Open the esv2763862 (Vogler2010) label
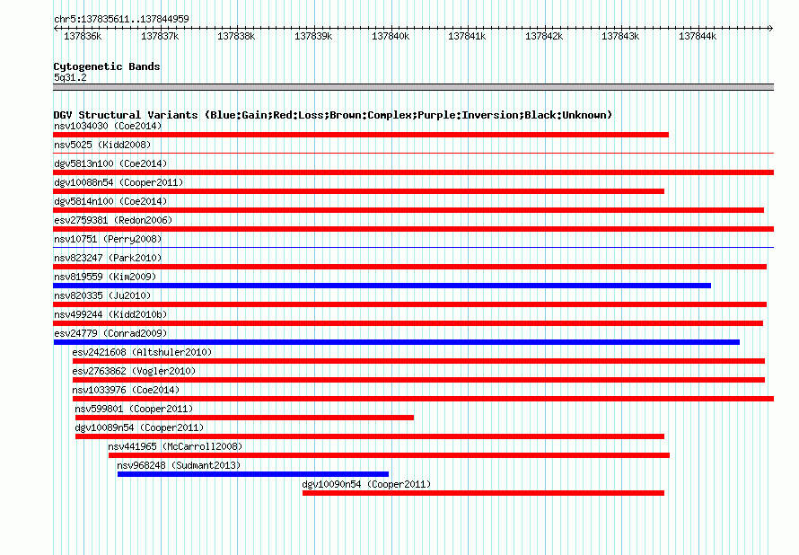Image resolution: width=799 pixels, height=555 pixels. pos(134,371)
